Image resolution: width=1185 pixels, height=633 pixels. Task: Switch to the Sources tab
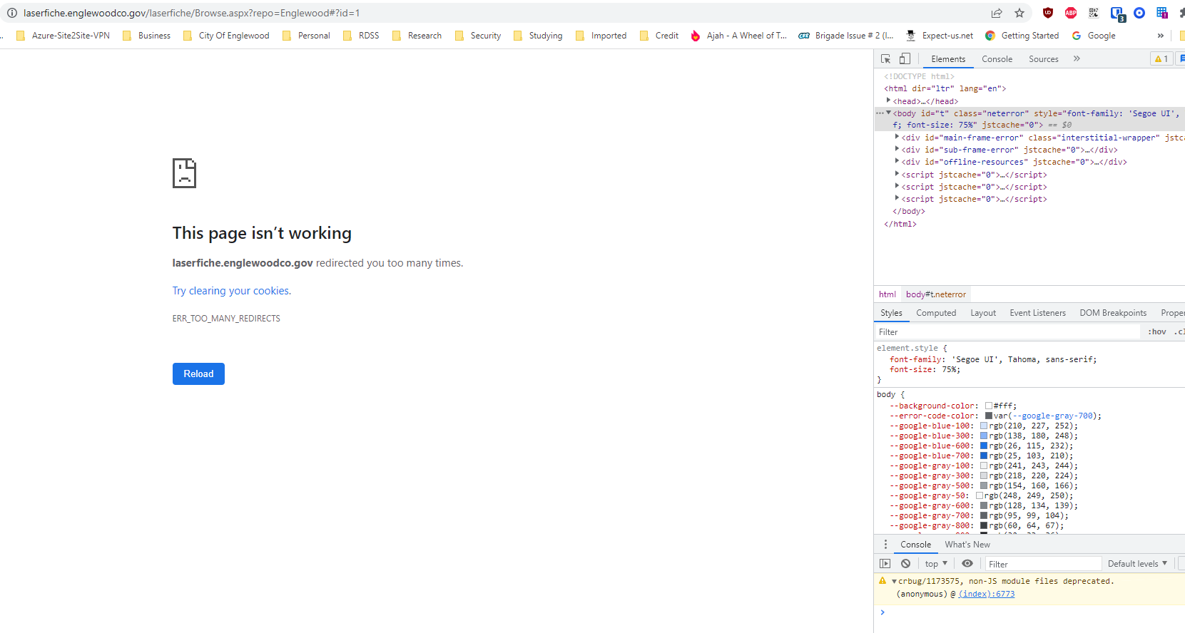[1043, 59]
